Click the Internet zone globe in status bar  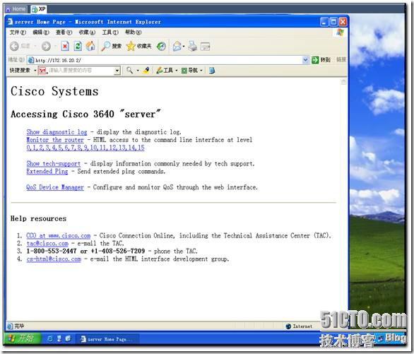click(288, 326)
